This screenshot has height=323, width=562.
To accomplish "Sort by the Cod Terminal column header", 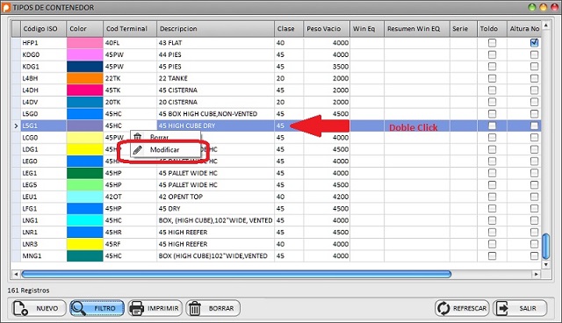I will (130, 29).
